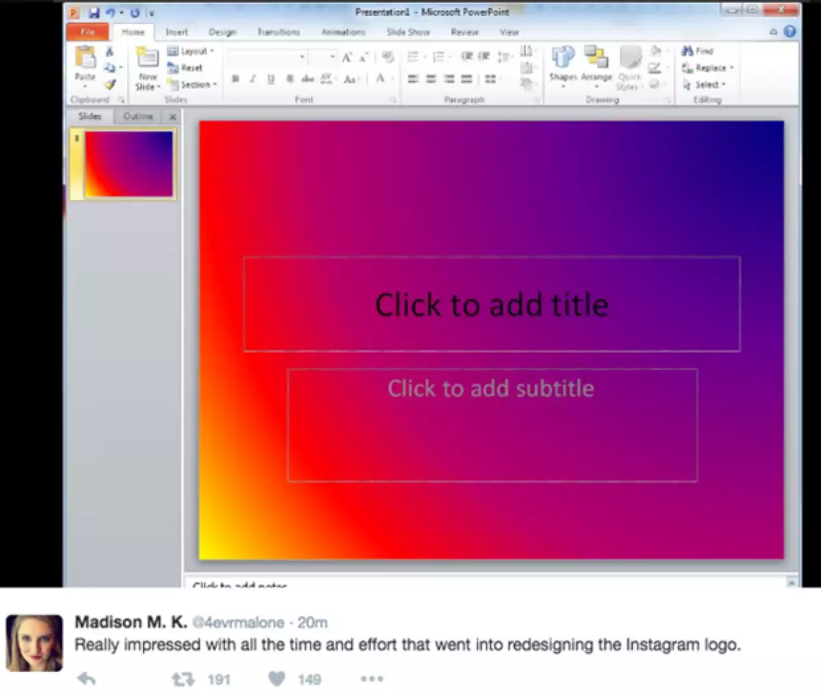Select the Format Painter icon
This screenshot has width=821, height=693.
(x=109, y=85)
